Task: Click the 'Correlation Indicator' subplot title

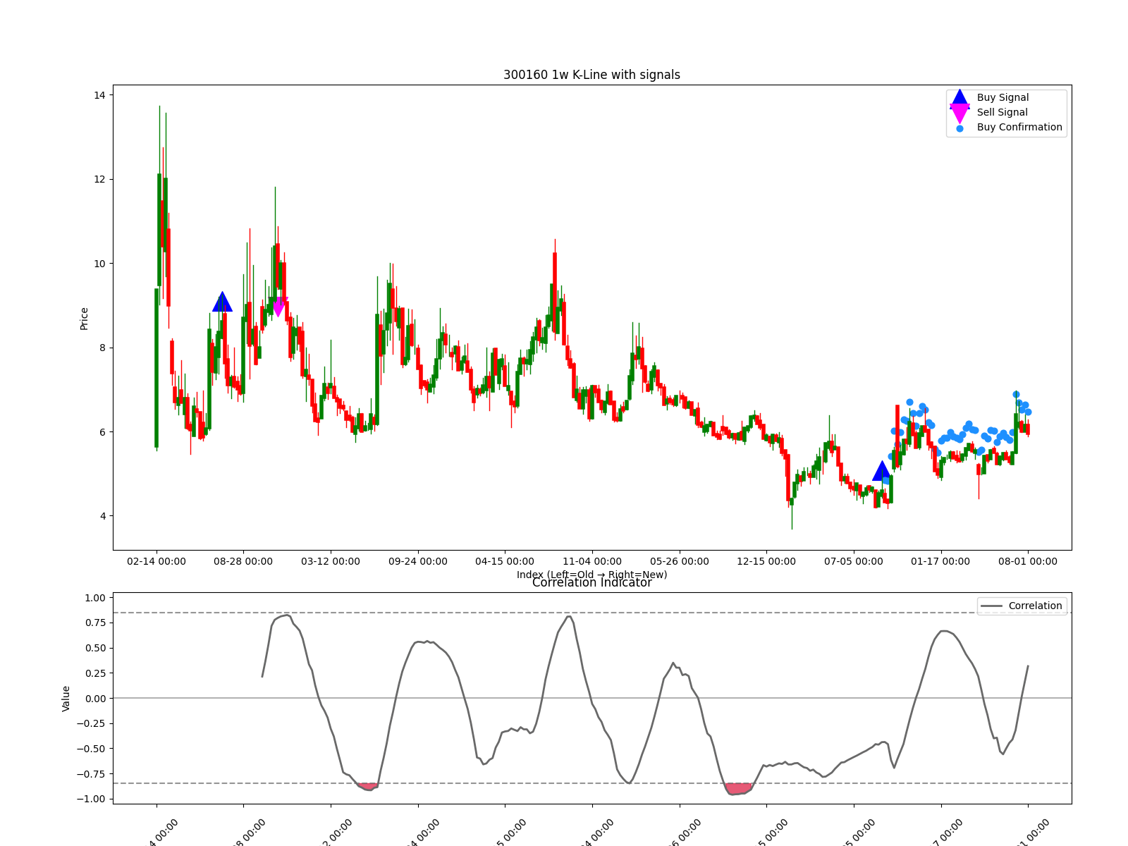Action: 591,583
